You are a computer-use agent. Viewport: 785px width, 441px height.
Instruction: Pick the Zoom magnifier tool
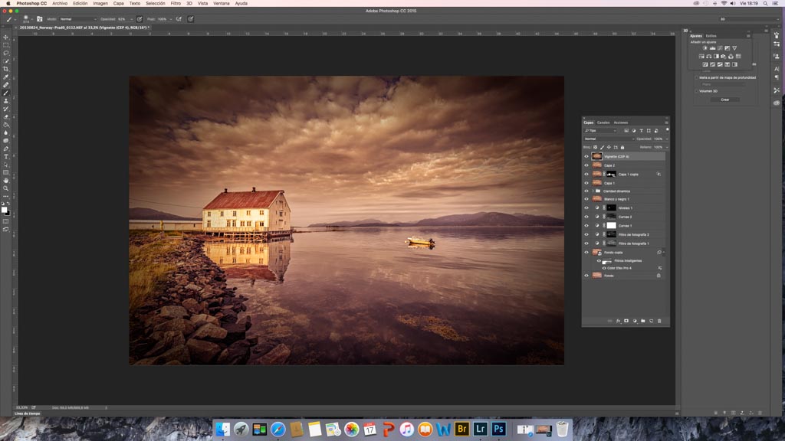pyautogui.click(x=6, y=188)
